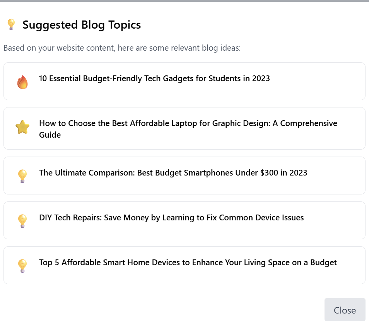
Task: Click the Suggested Blog Topics heading text
Action: [82, 25]
